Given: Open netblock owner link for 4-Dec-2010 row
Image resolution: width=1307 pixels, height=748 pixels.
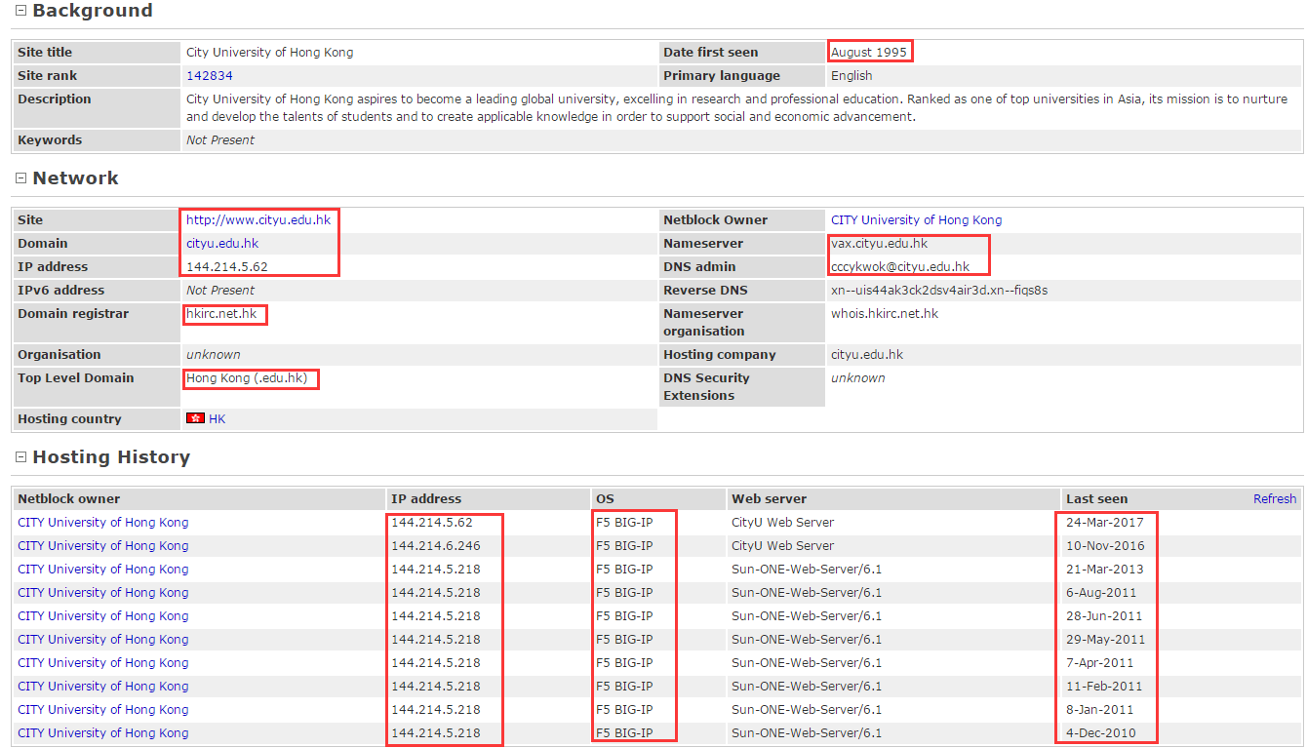Looking at the screenshot, I should point(103,733).
